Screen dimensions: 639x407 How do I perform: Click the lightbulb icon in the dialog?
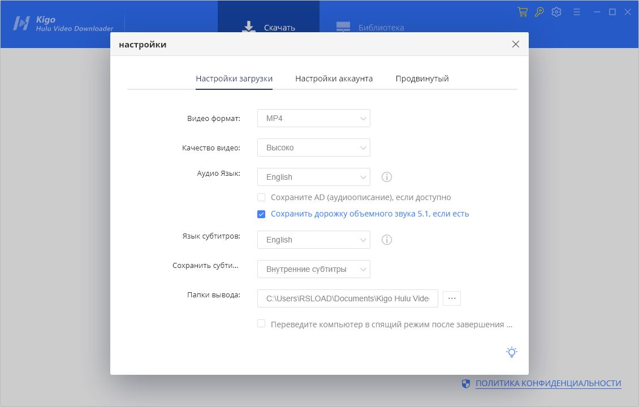(x=511, y=352)
